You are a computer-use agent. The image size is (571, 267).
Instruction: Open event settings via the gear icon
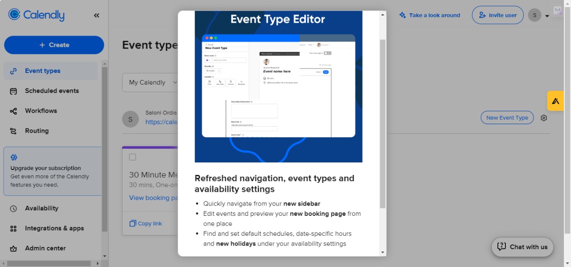(544, 117)
